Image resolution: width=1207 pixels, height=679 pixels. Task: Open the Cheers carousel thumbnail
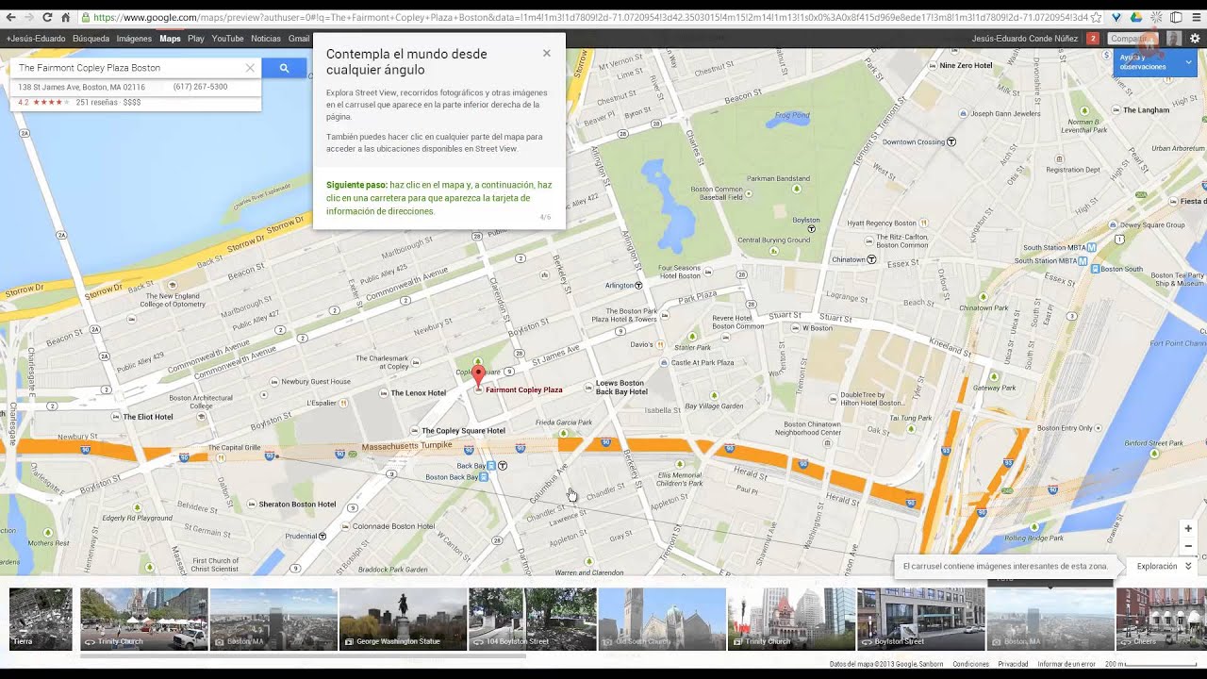(1162, 619)
